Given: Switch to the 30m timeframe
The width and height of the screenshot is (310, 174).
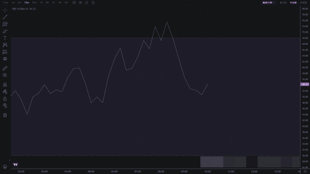Looking at the screenshot, I should tap(34, 2).
